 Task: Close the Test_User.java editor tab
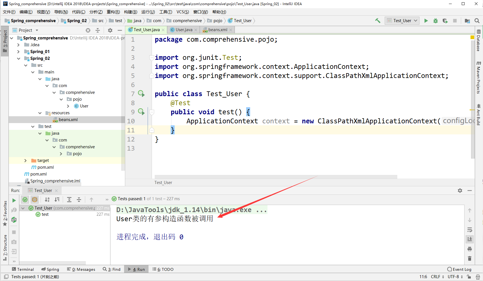(163, 30)
